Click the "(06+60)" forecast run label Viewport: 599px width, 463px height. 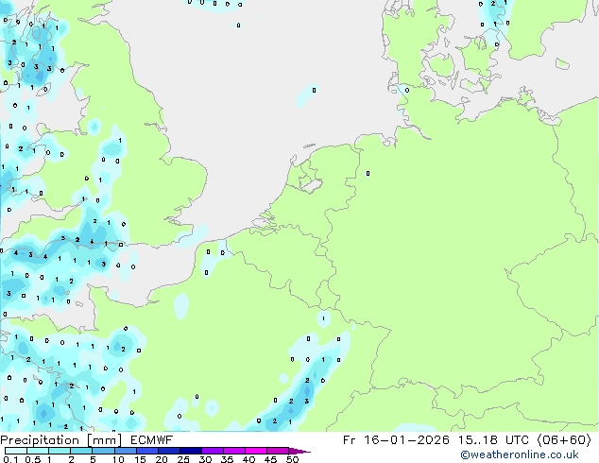click(564, 440)
